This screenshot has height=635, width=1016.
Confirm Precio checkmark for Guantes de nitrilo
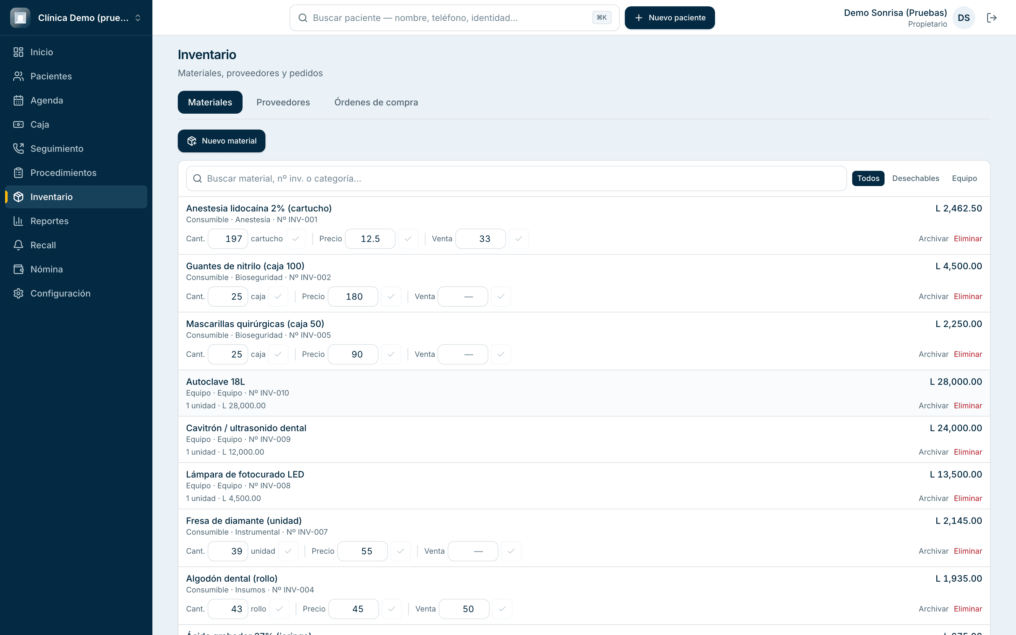[x=391, y=297]
